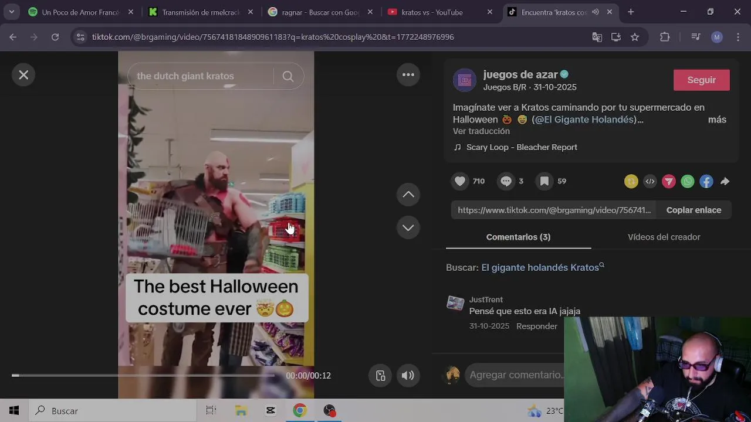Expand the description with 'más'
This screenshot has height=422, width=751.
pos(717,120)
